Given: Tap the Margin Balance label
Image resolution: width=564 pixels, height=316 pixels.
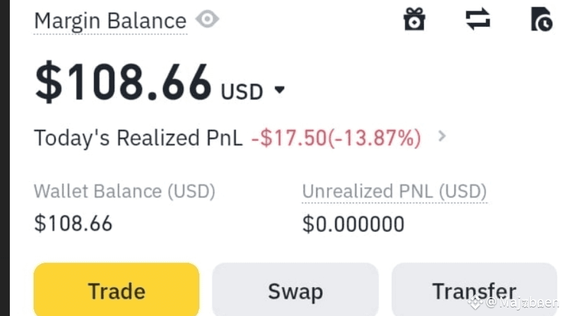Looking at the screenshot, I should (110, 21).
